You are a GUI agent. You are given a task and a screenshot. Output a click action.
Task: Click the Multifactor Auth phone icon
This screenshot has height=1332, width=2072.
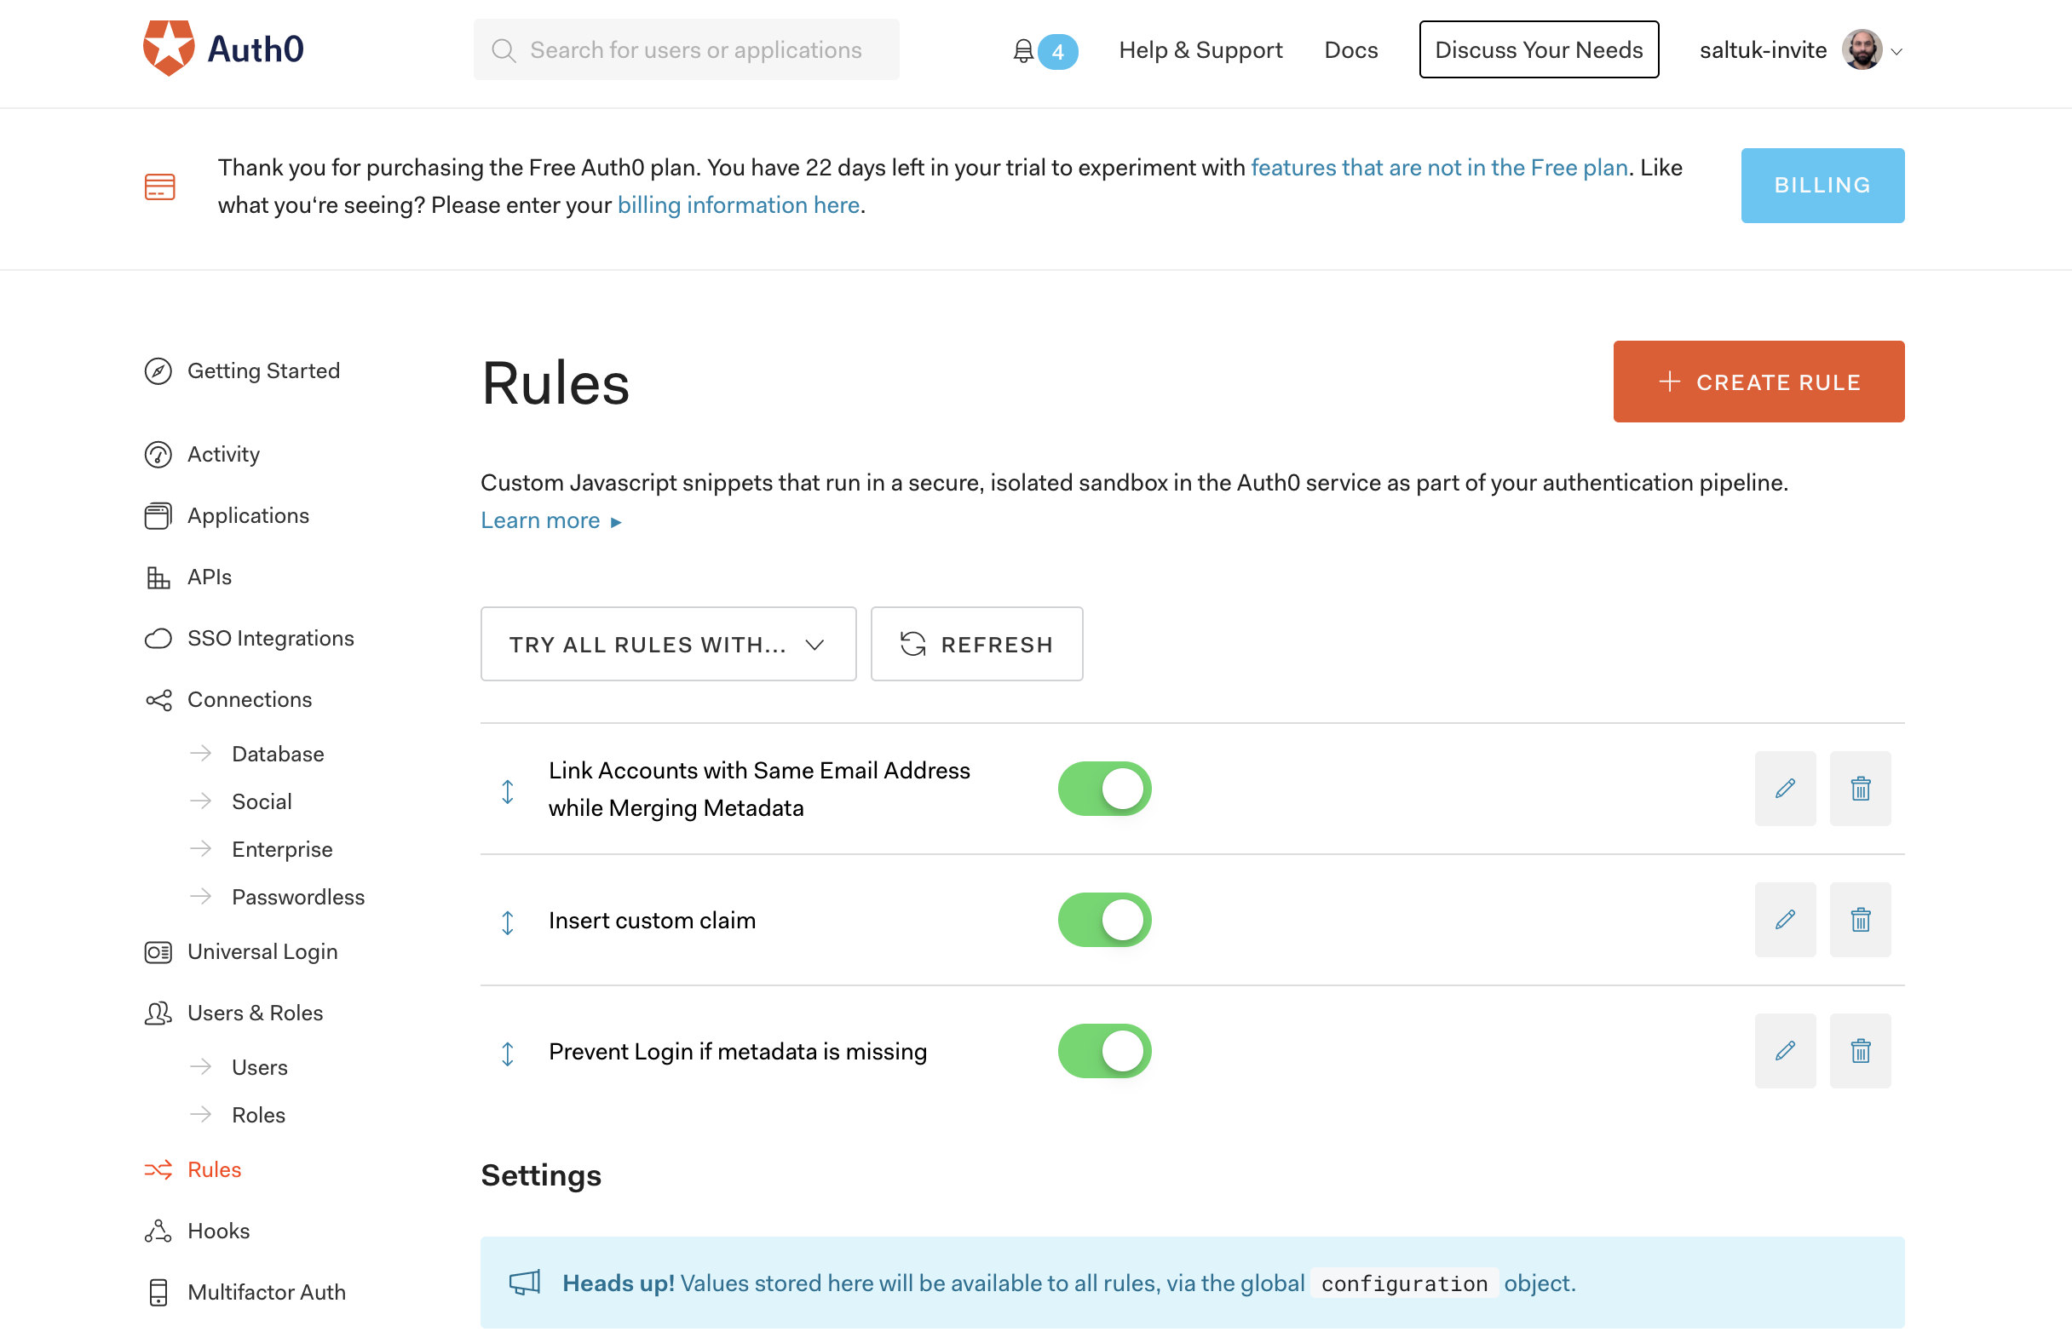pos(158,1292)
